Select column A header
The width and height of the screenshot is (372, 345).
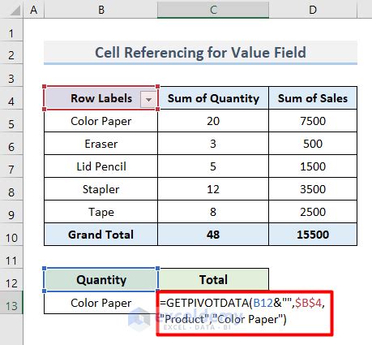coord(34,10)
